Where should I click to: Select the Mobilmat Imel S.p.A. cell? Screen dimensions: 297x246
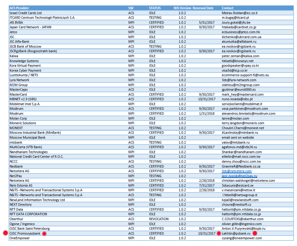click(25, 104)
